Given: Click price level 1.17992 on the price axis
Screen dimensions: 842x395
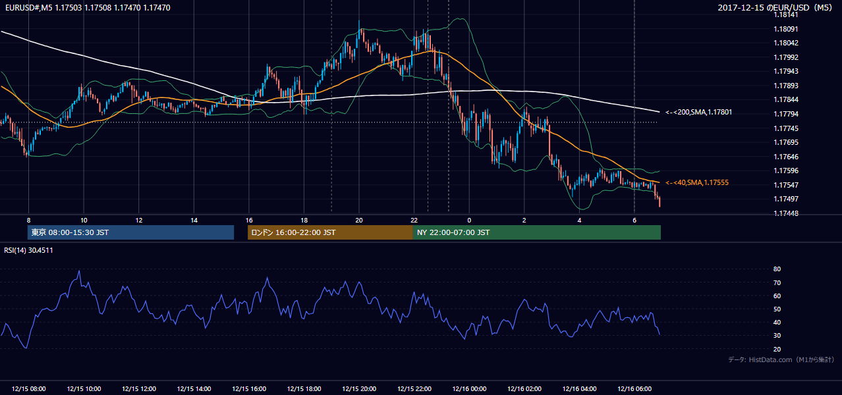Looking at the screenshot, I should coord(786,57).
